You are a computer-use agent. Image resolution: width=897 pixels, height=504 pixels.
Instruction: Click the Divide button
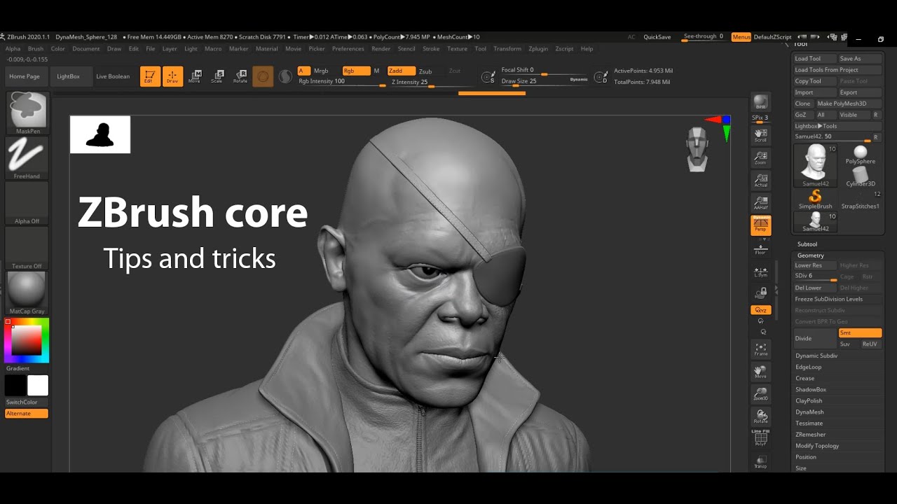click(815, 338)
